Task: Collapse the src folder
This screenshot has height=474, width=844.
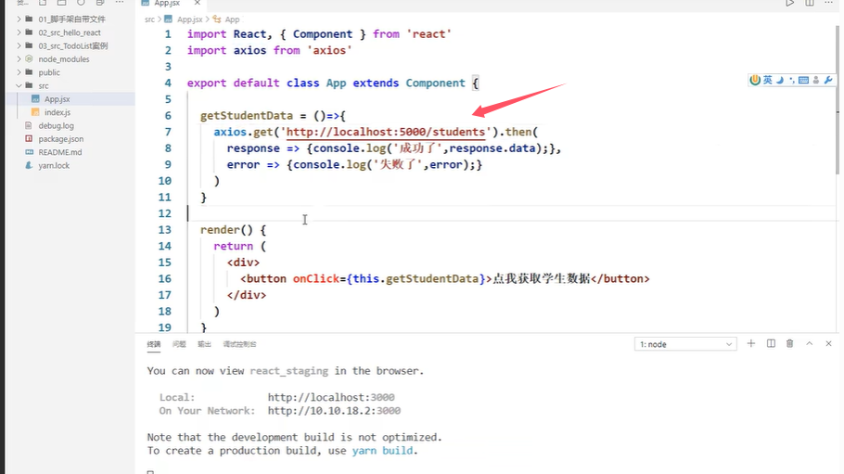Action: tap(19, 85)
